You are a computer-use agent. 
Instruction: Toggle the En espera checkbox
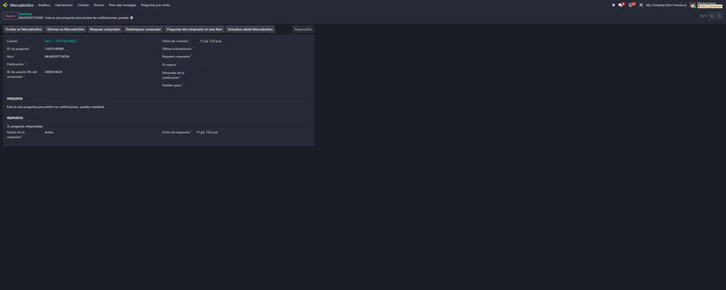202,64
